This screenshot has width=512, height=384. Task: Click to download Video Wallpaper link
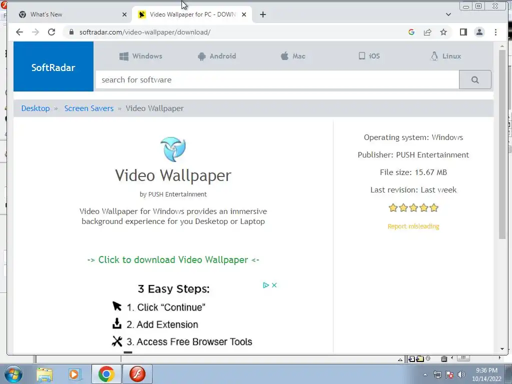173,260
